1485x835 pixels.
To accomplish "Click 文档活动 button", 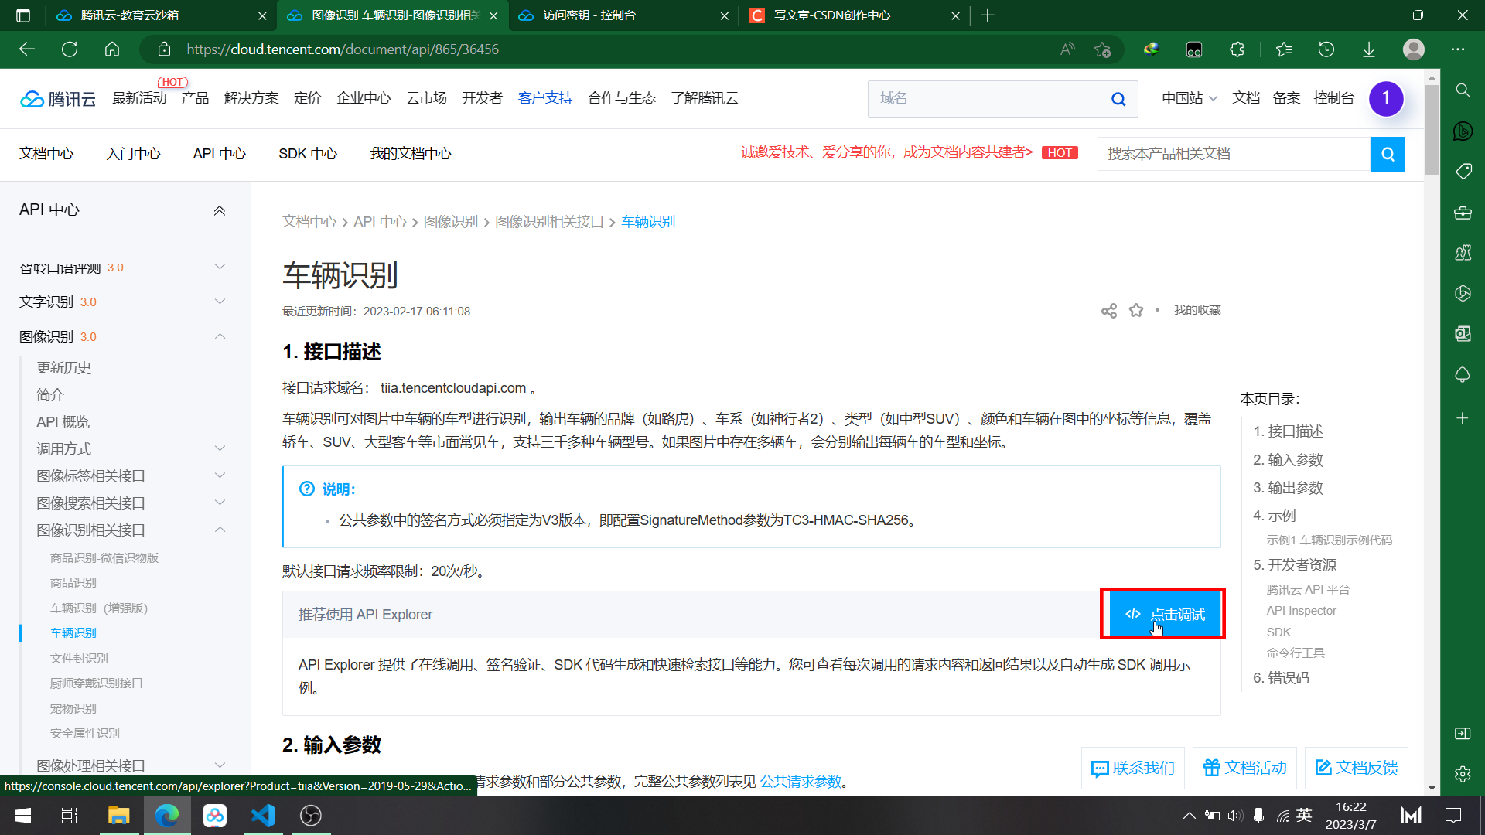I will (x=1245, y=768).
